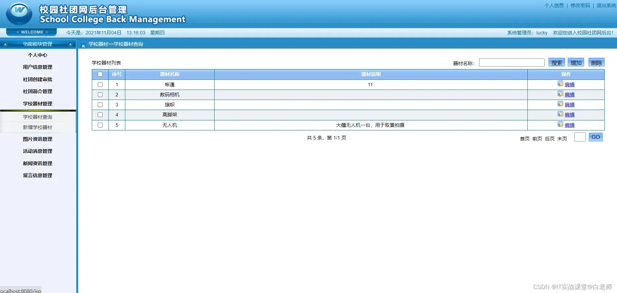The width and height of the screenshot is (617, 293).
Task: Click the edit icon in the 高脚架 row
Action: tap(561, 114)
